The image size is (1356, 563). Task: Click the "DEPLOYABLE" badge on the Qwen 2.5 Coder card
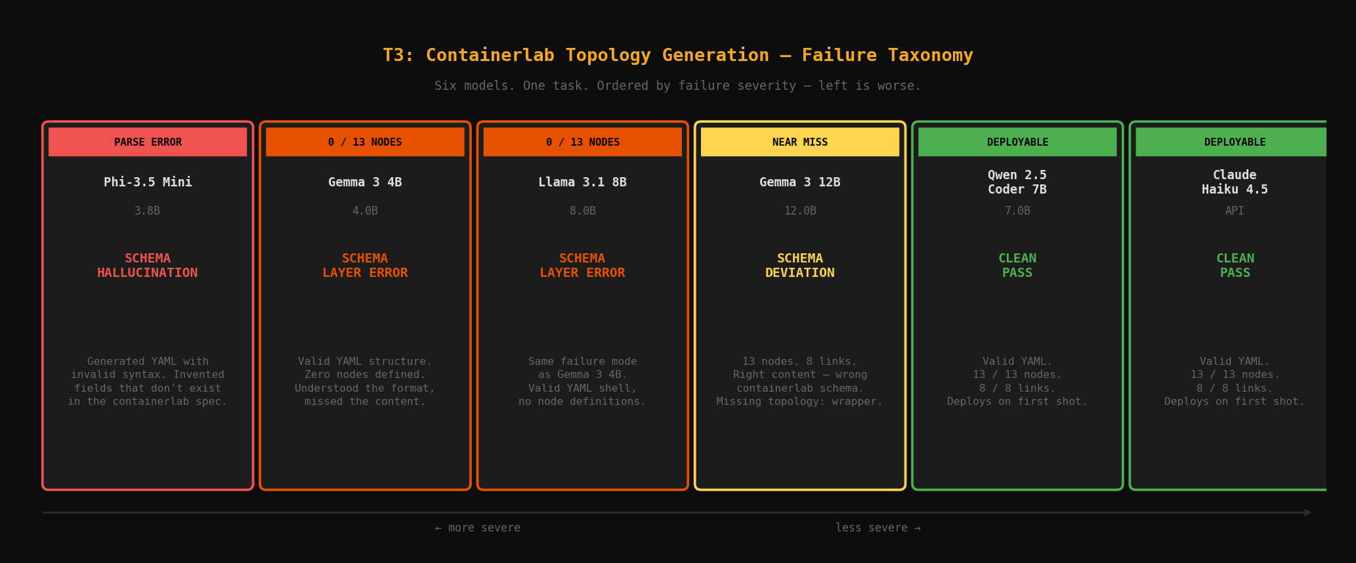1017,142
